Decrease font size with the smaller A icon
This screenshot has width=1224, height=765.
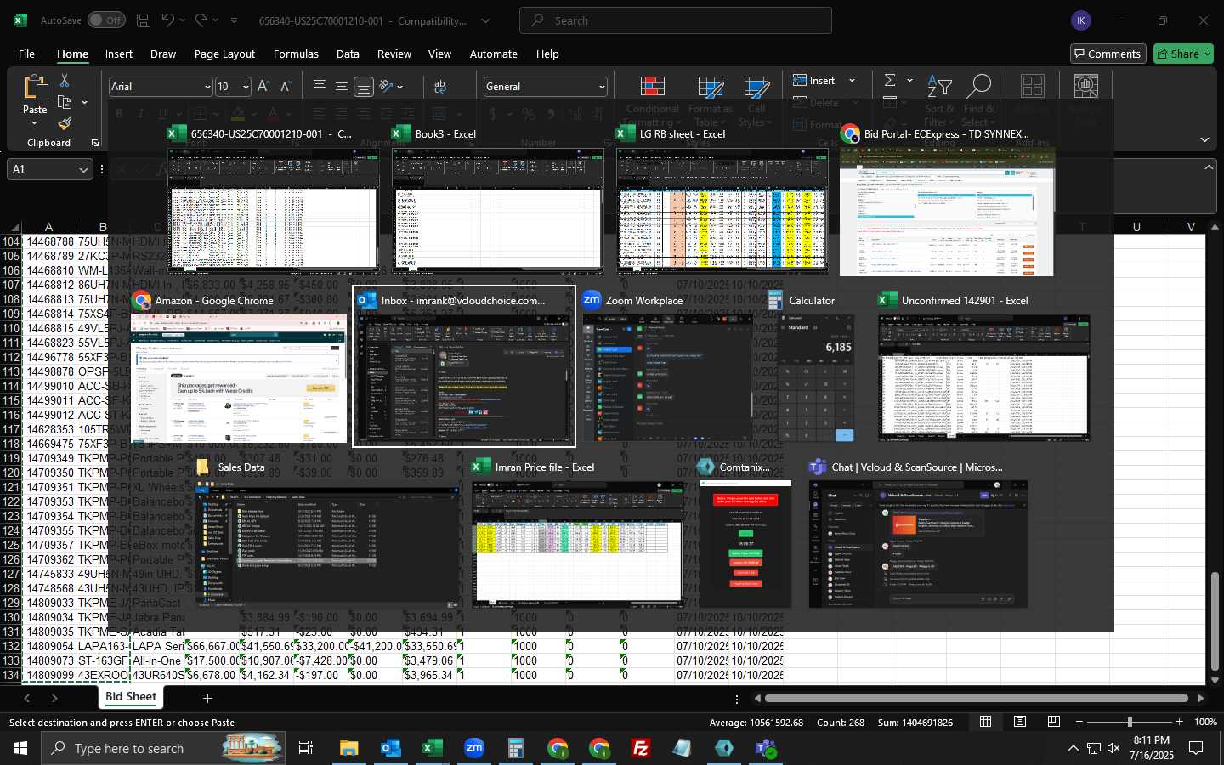click(286, 87)
